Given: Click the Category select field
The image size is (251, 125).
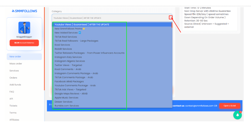Looking at the screenshot, I should coord(112,18).
